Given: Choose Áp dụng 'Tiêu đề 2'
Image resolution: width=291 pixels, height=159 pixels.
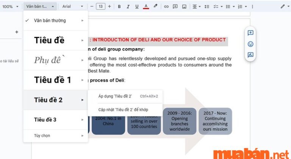Looking at the screenshot, I should click(125, 96).
